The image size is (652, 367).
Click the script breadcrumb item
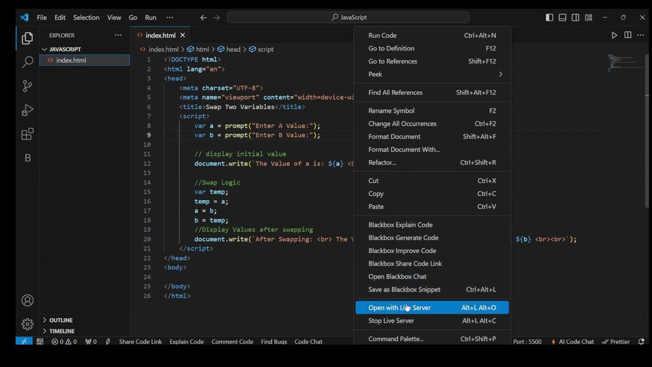click(x=261, y=49)
